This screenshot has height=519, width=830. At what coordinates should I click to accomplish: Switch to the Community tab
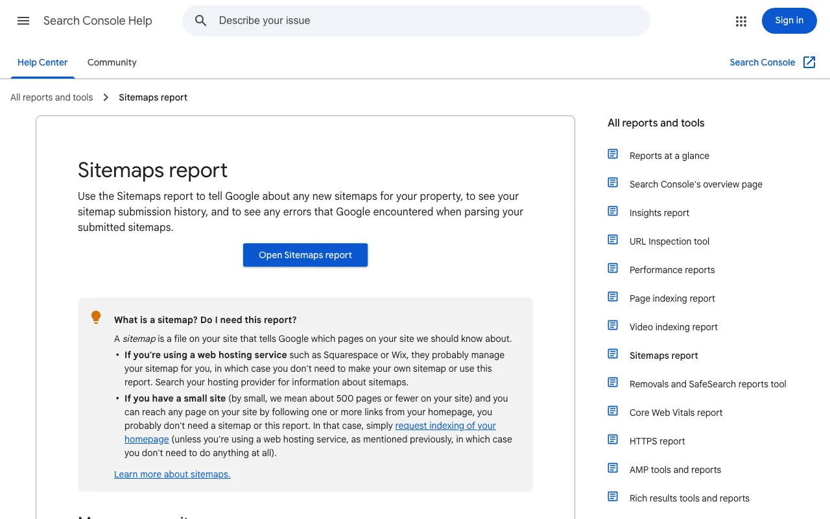[x=112, y=62]
